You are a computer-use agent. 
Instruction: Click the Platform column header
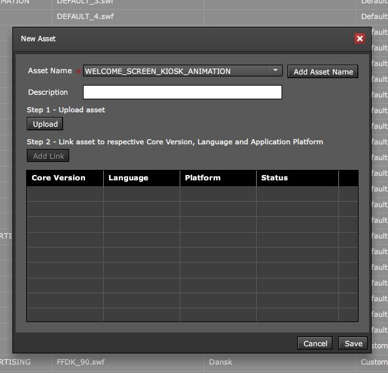[x=218, y=178]
